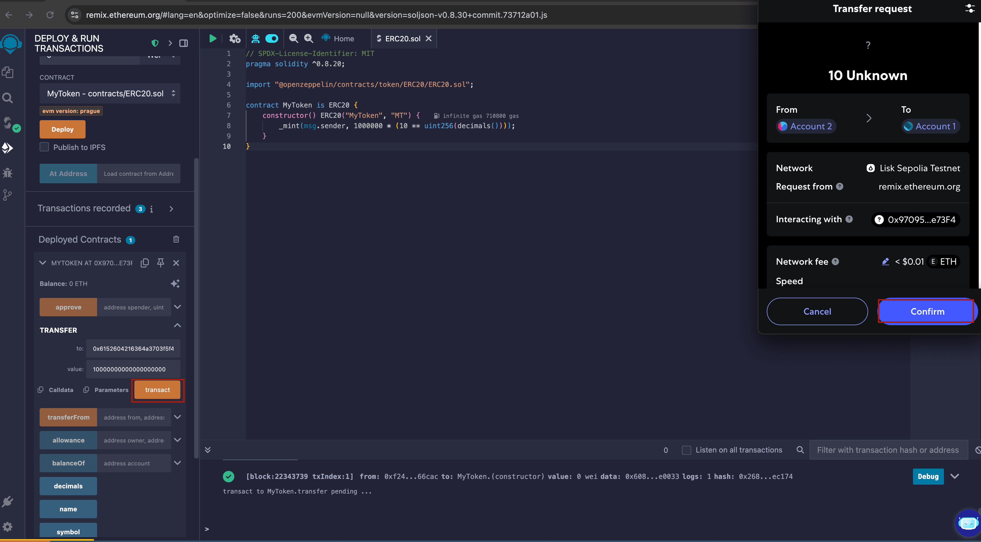
Task: Open the CONTRACT selection dropdown
Action: (x=110, y=93)
